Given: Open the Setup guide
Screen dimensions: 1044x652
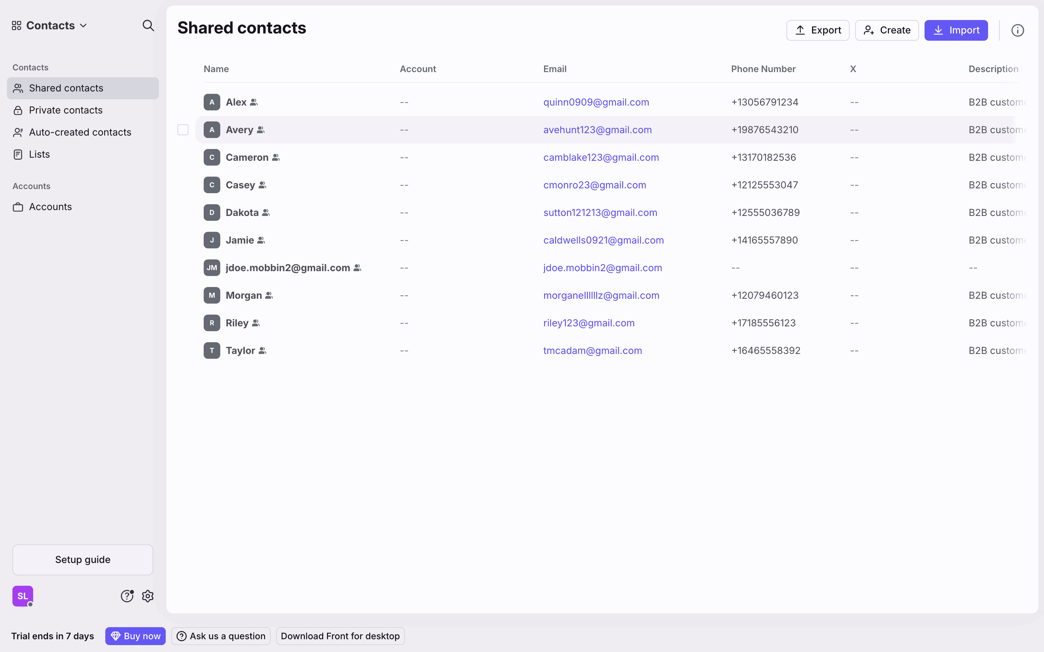Looking at the screenshot, I should click(83, 560).
